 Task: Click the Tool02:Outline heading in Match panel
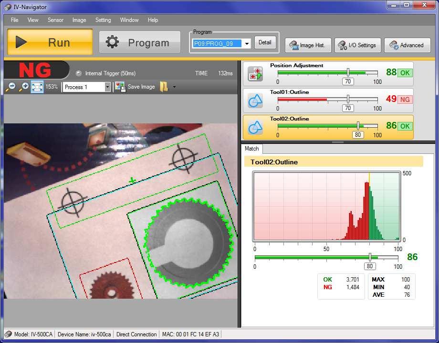[x=274, y=162]
